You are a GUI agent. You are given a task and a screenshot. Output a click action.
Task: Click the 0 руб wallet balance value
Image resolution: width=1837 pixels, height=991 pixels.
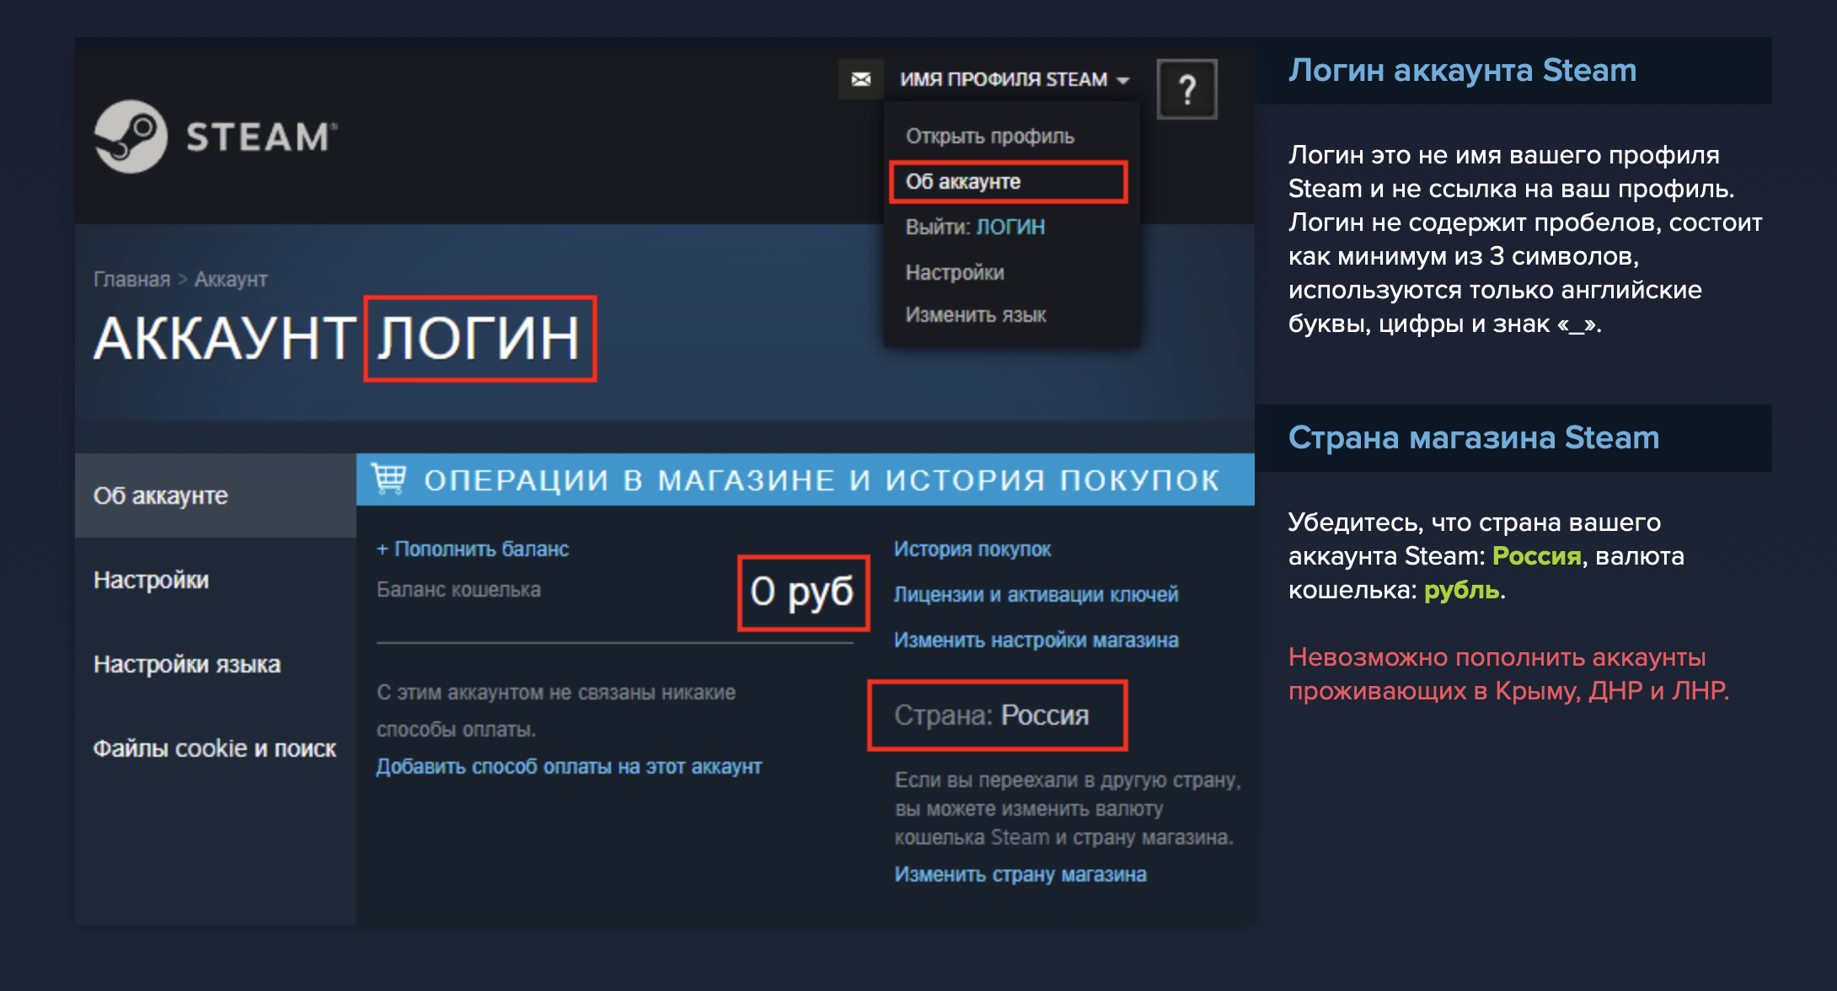pos(802,592)
